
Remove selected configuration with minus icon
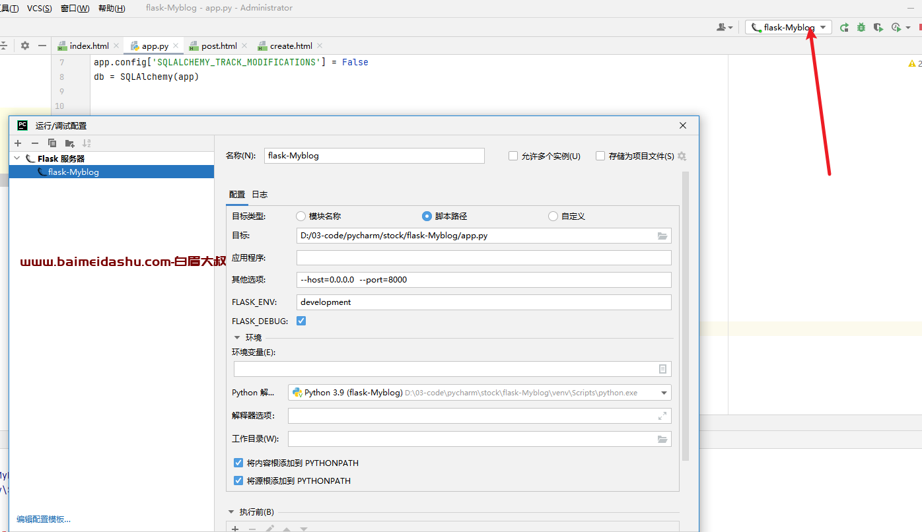coord(35,143)
